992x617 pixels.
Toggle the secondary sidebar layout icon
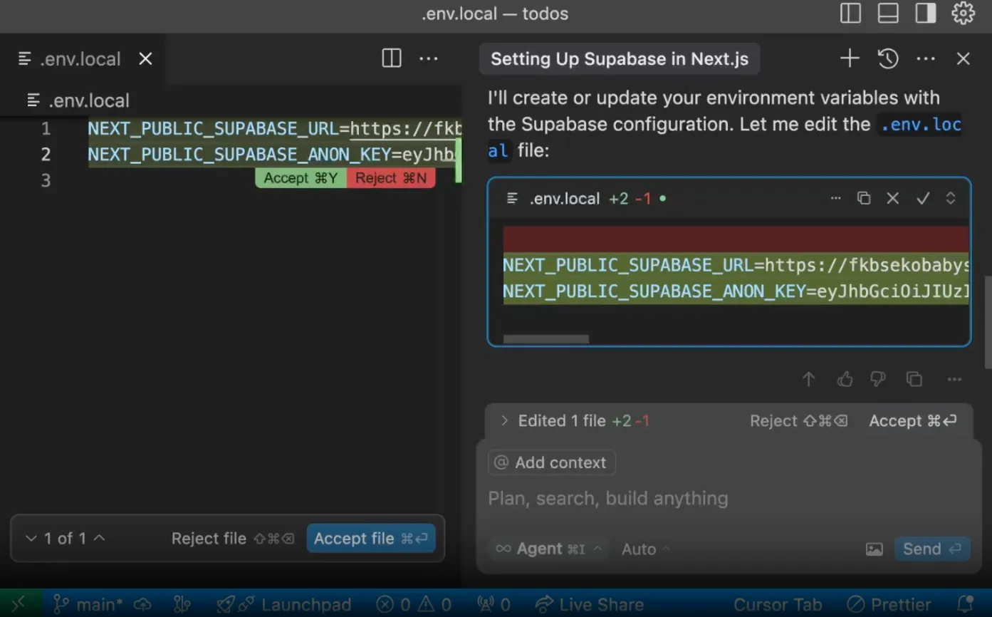click(926, 14)
